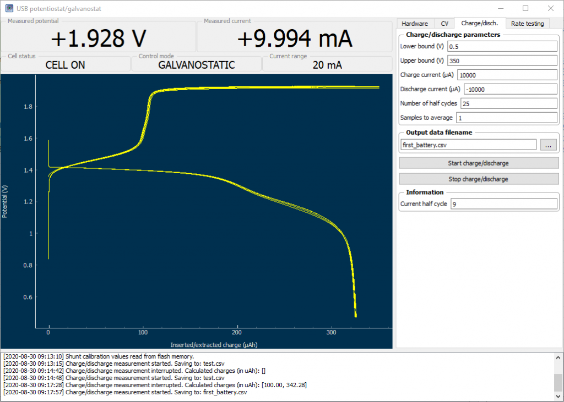Select the Charge/disch. tab
This screenshot has height=402, width=564.
[480, 23]
